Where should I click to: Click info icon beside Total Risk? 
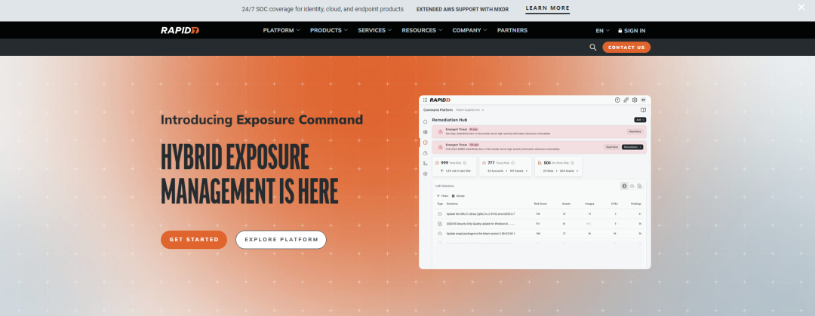tap(465, 163)
